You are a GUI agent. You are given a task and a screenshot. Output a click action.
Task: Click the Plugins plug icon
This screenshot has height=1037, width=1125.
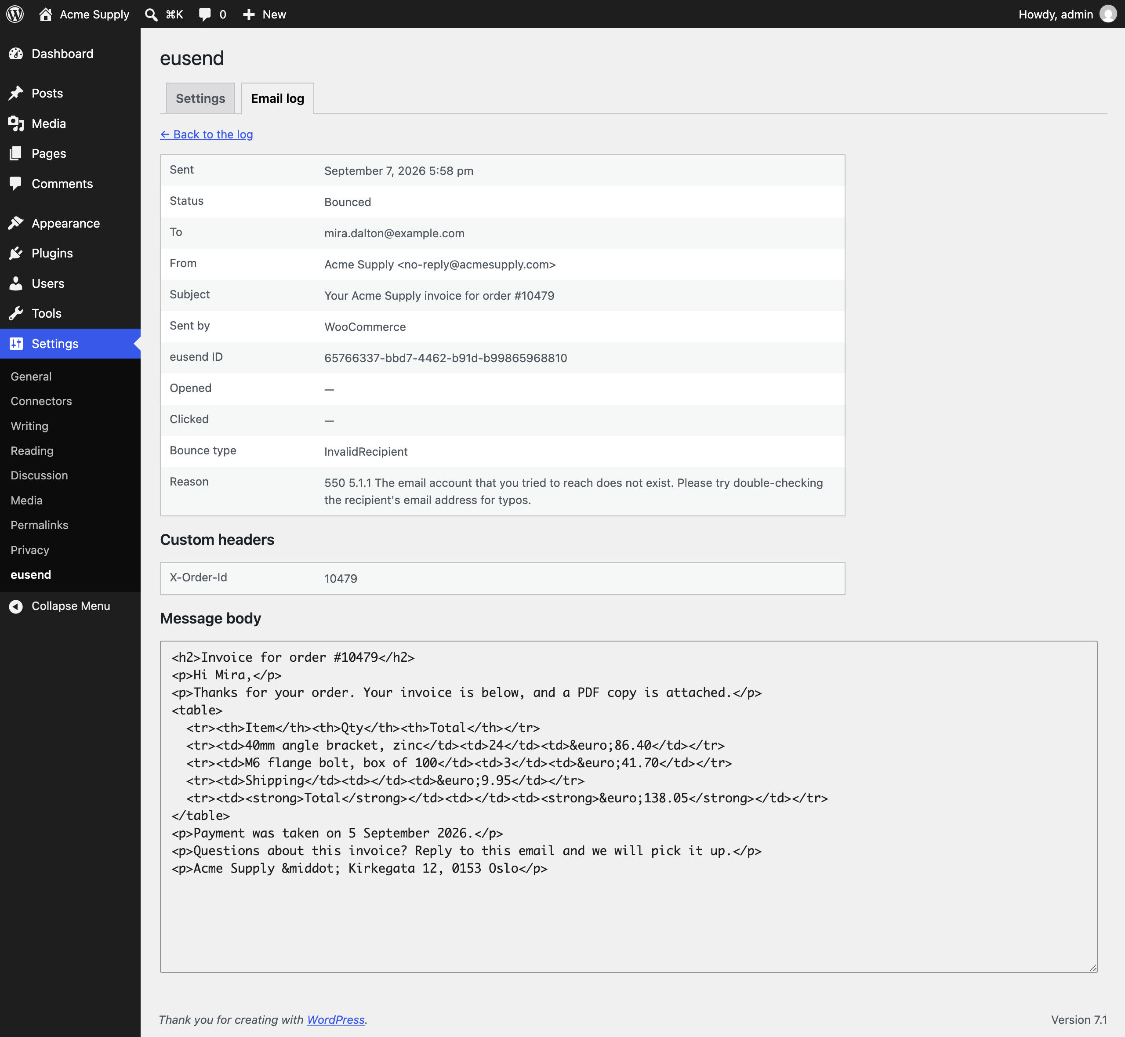coord(16,253)
